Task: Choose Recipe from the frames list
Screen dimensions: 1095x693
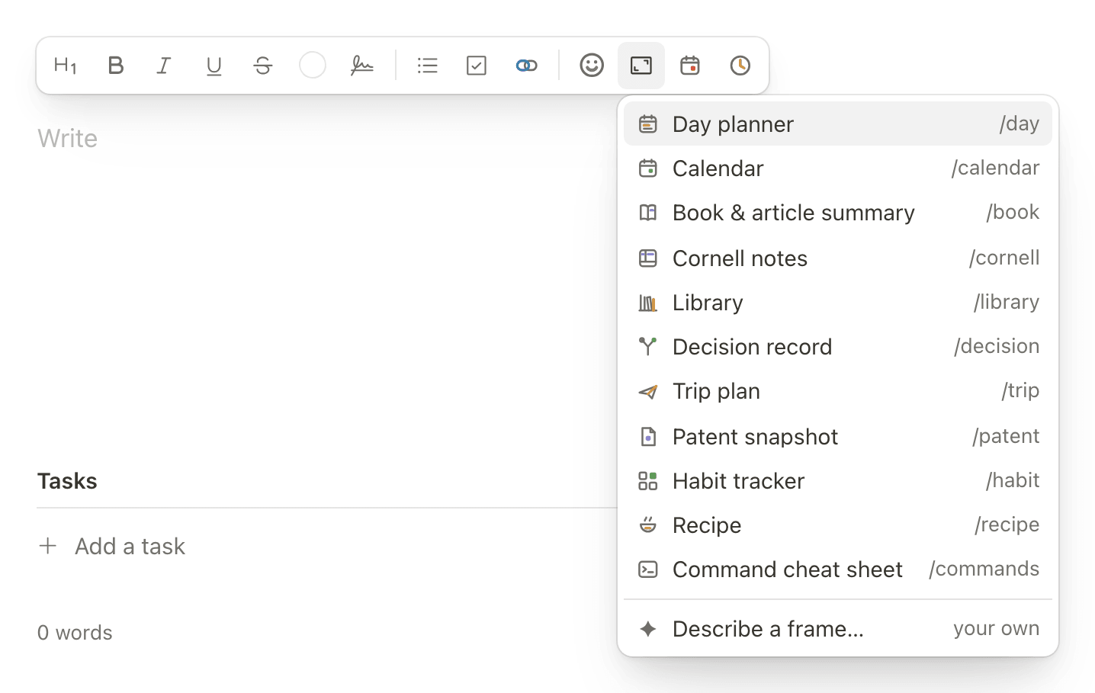Action: (838, 525)
